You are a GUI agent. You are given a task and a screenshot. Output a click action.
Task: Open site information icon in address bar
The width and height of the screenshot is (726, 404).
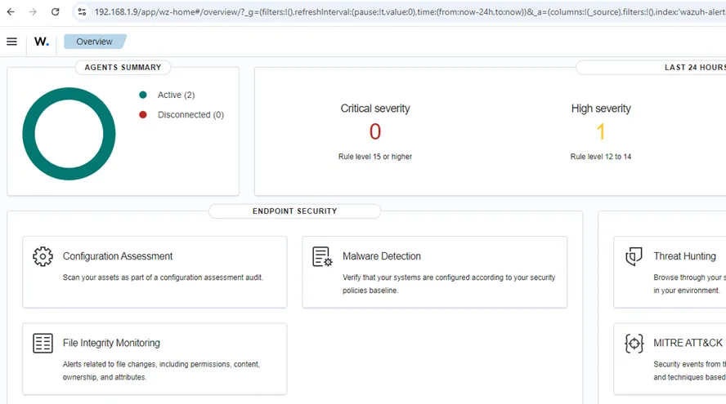point(82,11)
